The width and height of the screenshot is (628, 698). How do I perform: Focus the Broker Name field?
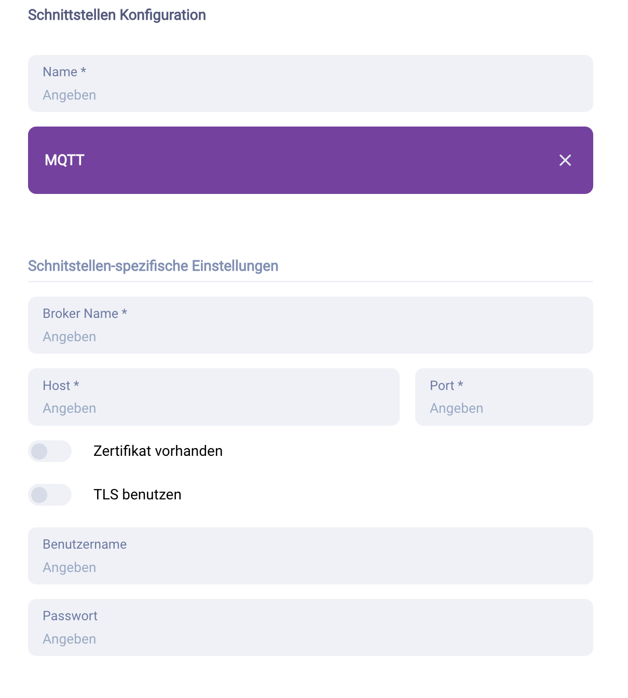[310, 325]
